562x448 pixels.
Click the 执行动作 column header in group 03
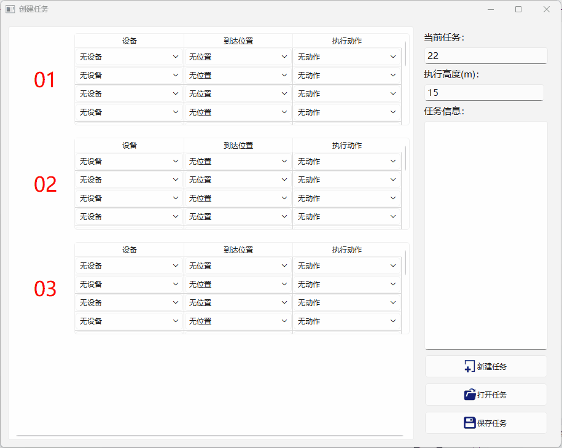pos(346,250)
